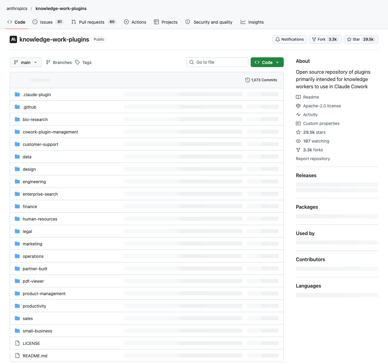Open the anthropics organization link
The width and height of the screenshot is (388, 364).
[17, 8]
